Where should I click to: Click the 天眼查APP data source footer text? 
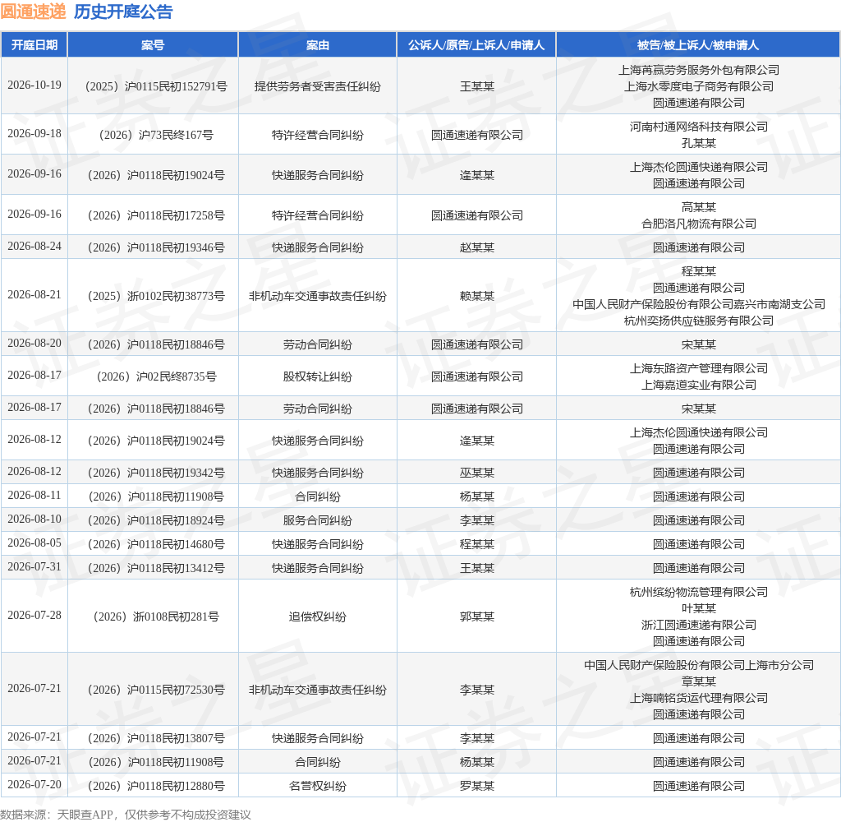pos(85,815)
